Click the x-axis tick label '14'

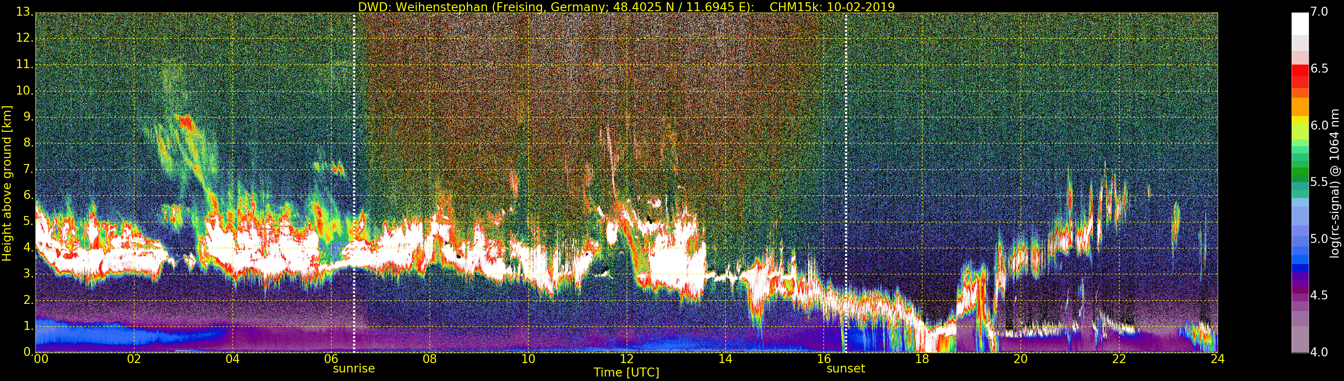(x=725, y=359)
